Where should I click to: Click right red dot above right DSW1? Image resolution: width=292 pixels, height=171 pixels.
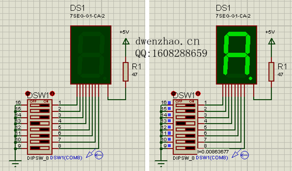(x=198, y=93)
